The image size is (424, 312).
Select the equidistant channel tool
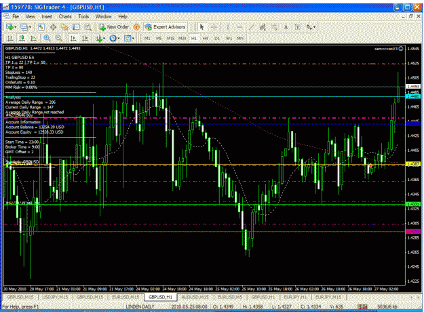click(x=263, y=27)
